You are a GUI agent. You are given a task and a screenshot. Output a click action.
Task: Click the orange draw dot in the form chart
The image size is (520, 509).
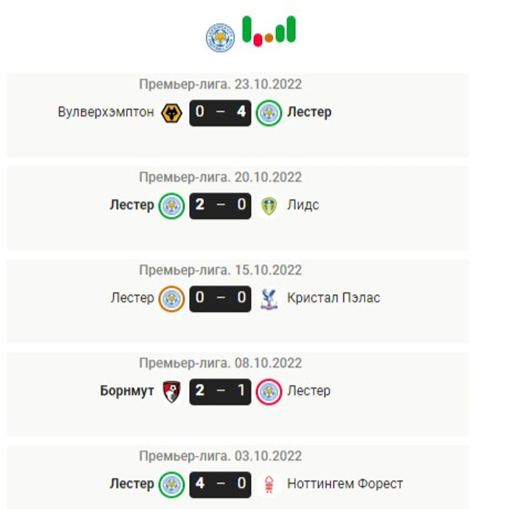269,37
